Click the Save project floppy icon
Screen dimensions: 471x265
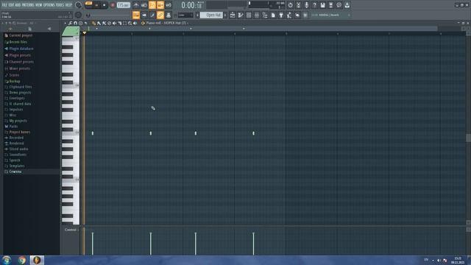click(x=322, y=5)
